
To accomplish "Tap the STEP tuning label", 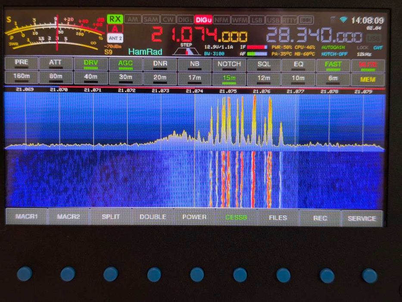I will pos(186,45).
